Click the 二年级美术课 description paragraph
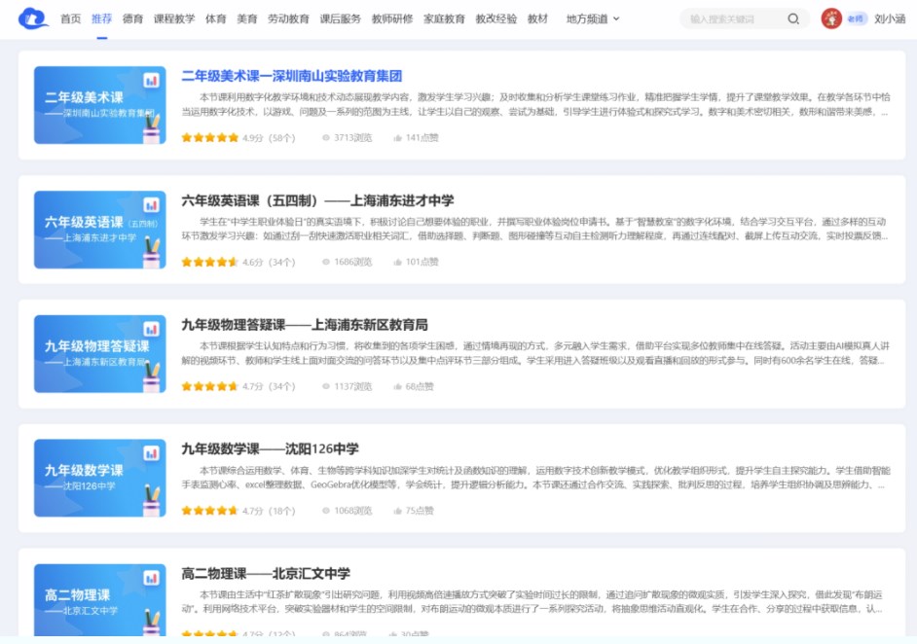917x644 pixels. pyautogui.click(x=535, y=104)
